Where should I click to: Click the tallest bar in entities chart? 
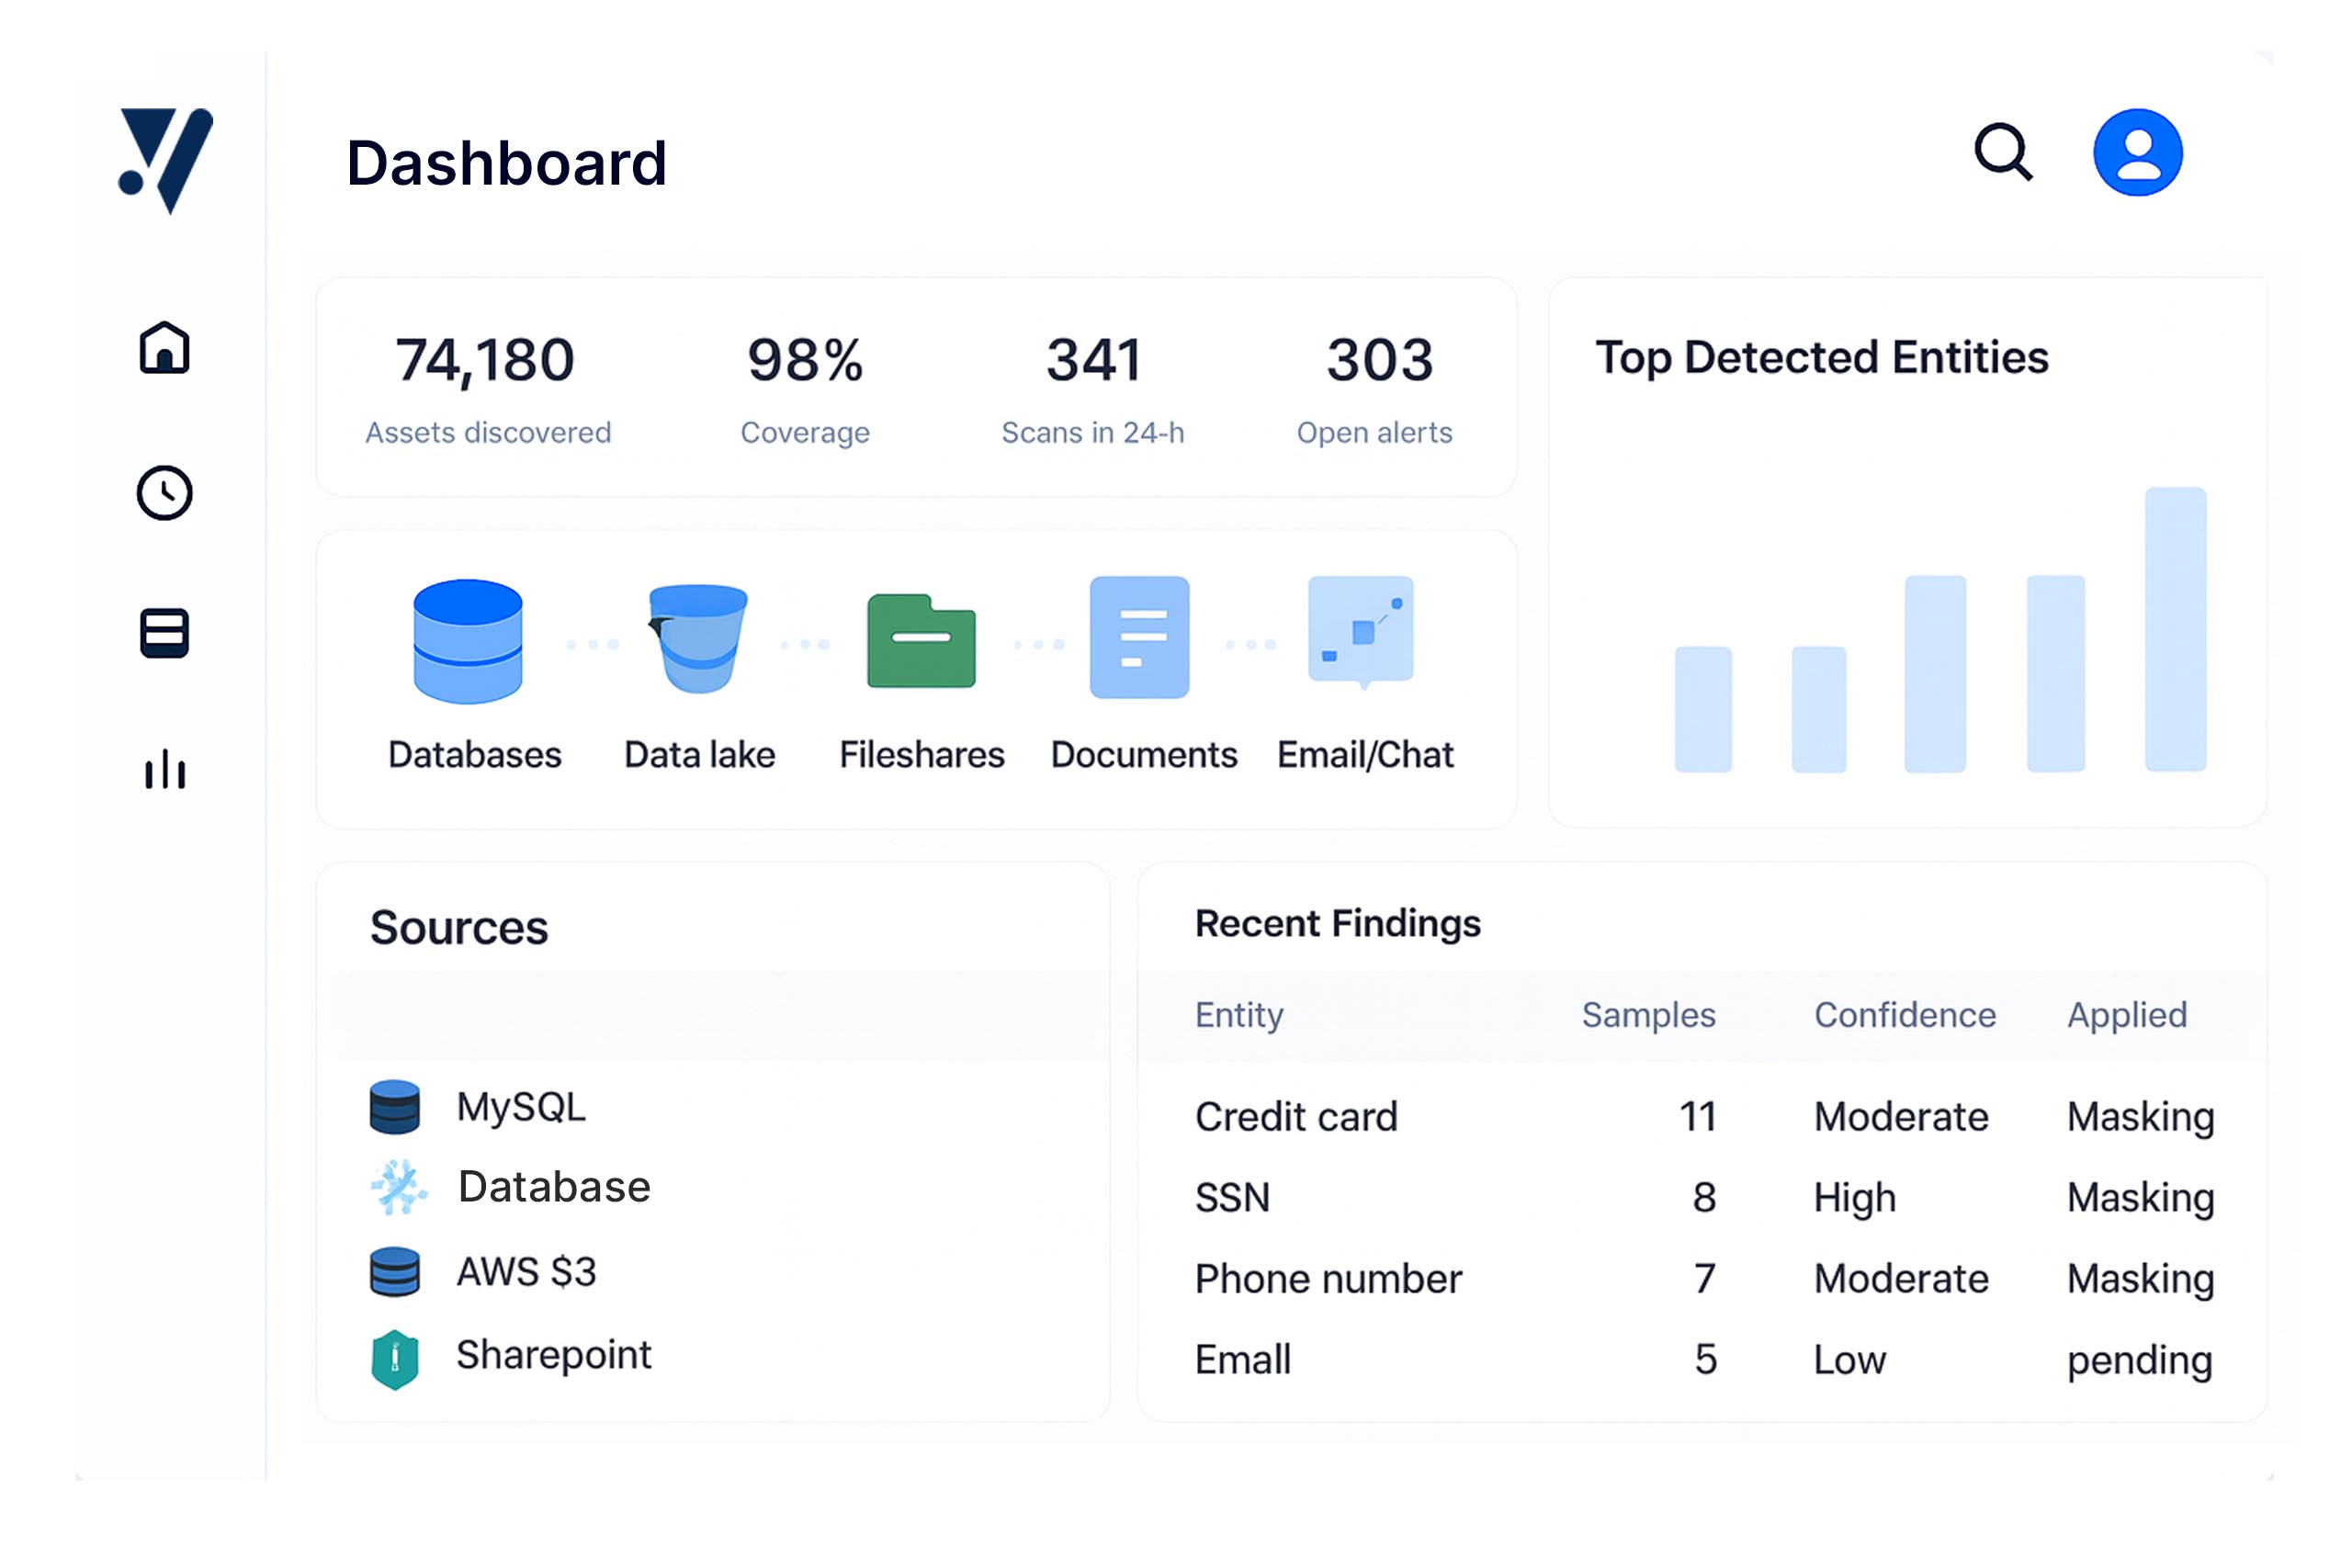click(2175, 629)
